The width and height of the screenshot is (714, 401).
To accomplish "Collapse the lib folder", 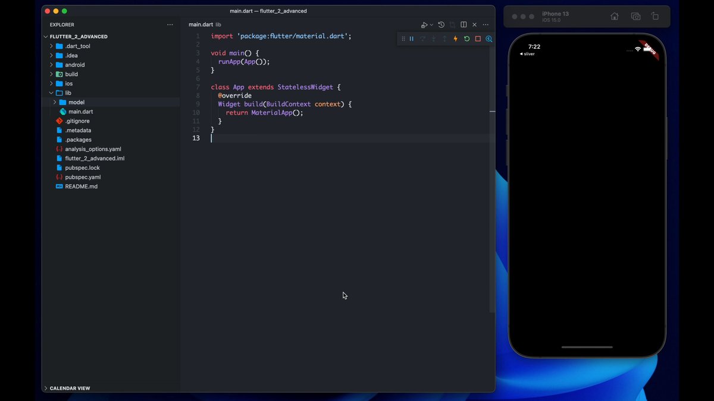I will (x=51, y=93).
